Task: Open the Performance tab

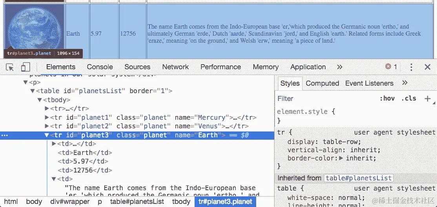Action: pos(220,67)
